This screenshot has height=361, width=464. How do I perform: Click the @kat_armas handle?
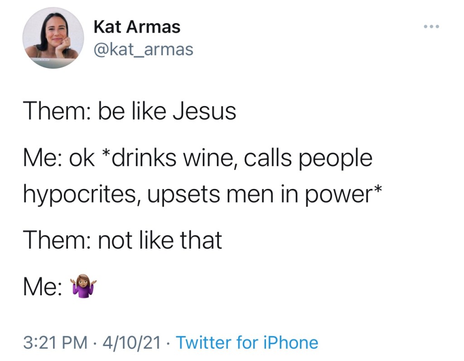click(x=143, y=49)
